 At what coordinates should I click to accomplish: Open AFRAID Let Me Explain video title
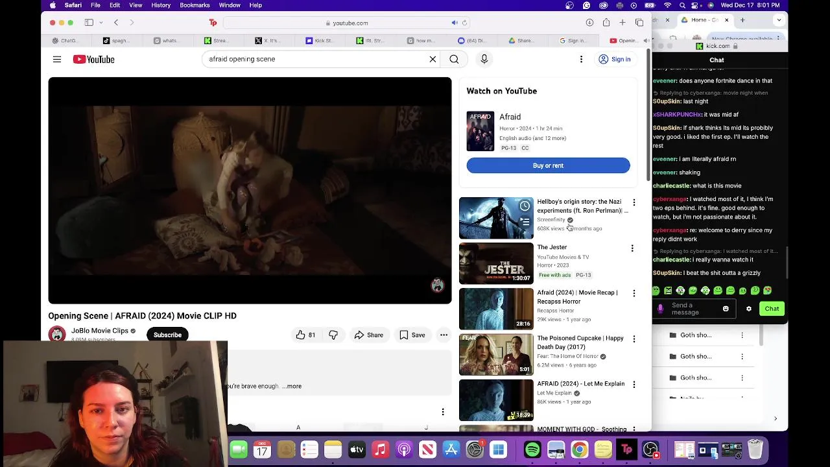coord(580,383)
